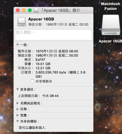This screenshot has width=122, height=134.
Task: Click the 製作日期 label in 一般 section
Action: click(26, 51)
